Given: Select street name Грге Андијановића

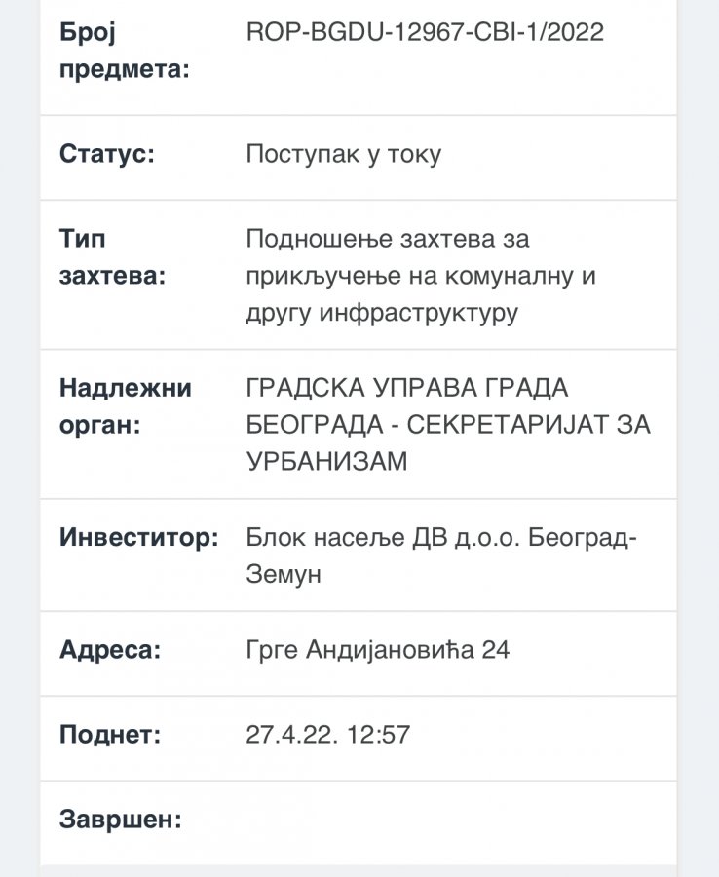Looking at the screenshot, I should [x=359, y=649].
